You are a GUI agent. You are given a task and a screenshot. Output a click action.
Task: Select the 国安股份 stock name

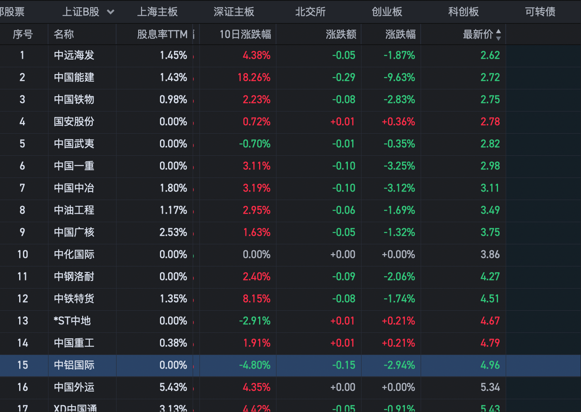click(74, 122)
